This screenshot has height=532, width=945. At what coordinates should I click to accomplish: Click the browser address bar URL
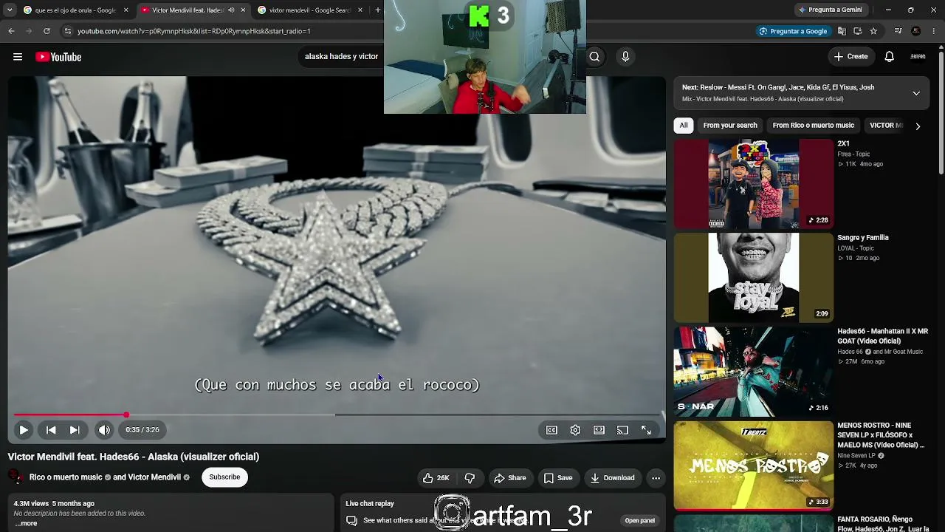pos(194,31)
